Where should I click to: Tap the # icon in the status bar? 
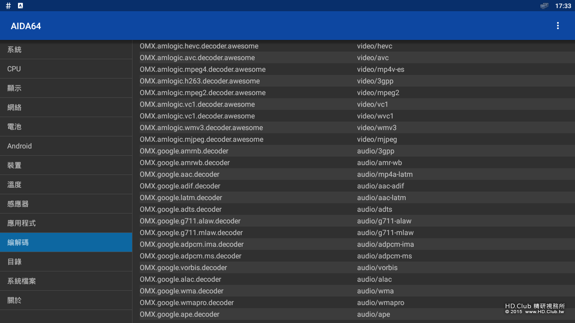(x=8, y=6)
